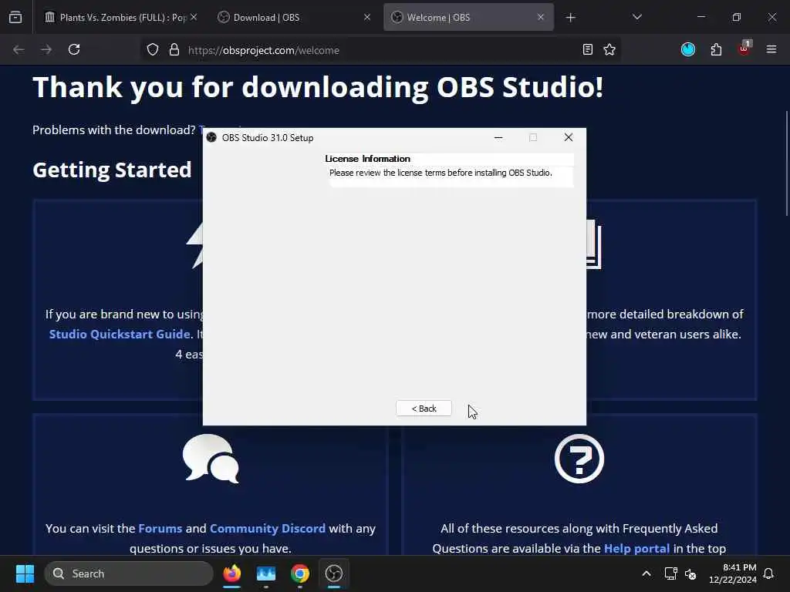Open the Firefox View icon in tab strip
The height and width of the screenshot is (592, 790).
pyautogui.click(x=15, y=18)
